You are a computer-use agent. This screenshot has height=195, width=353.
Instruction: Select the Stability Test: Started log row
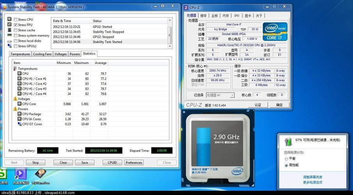(x=110, y=42)
